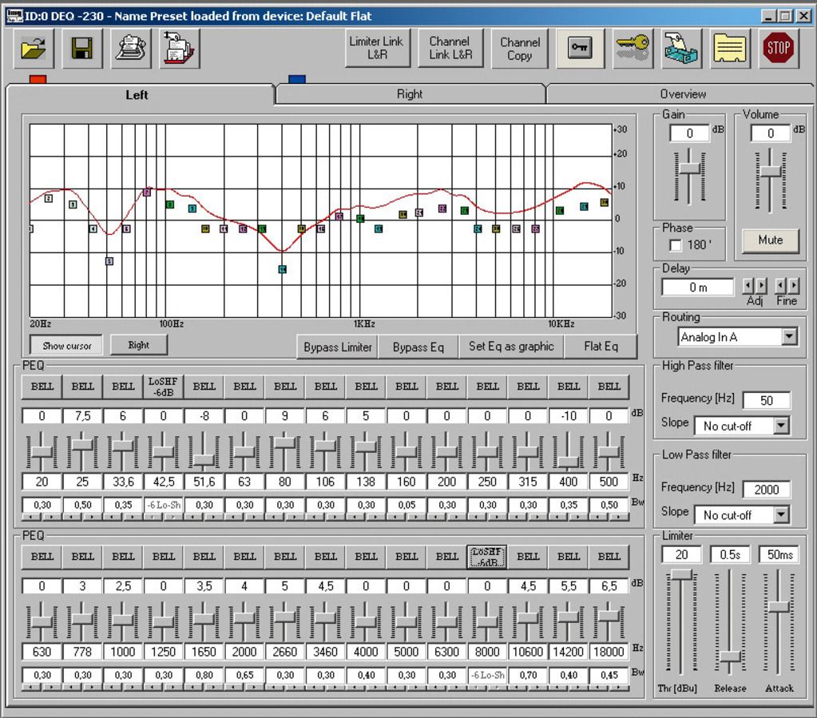
Task: Click the golden key icon in the toolbar
Action: click(x=632, y=48)
